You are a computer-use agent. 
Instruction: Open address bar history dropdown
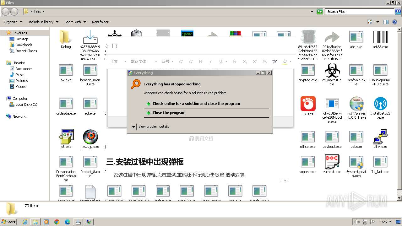tap(312, 12)
